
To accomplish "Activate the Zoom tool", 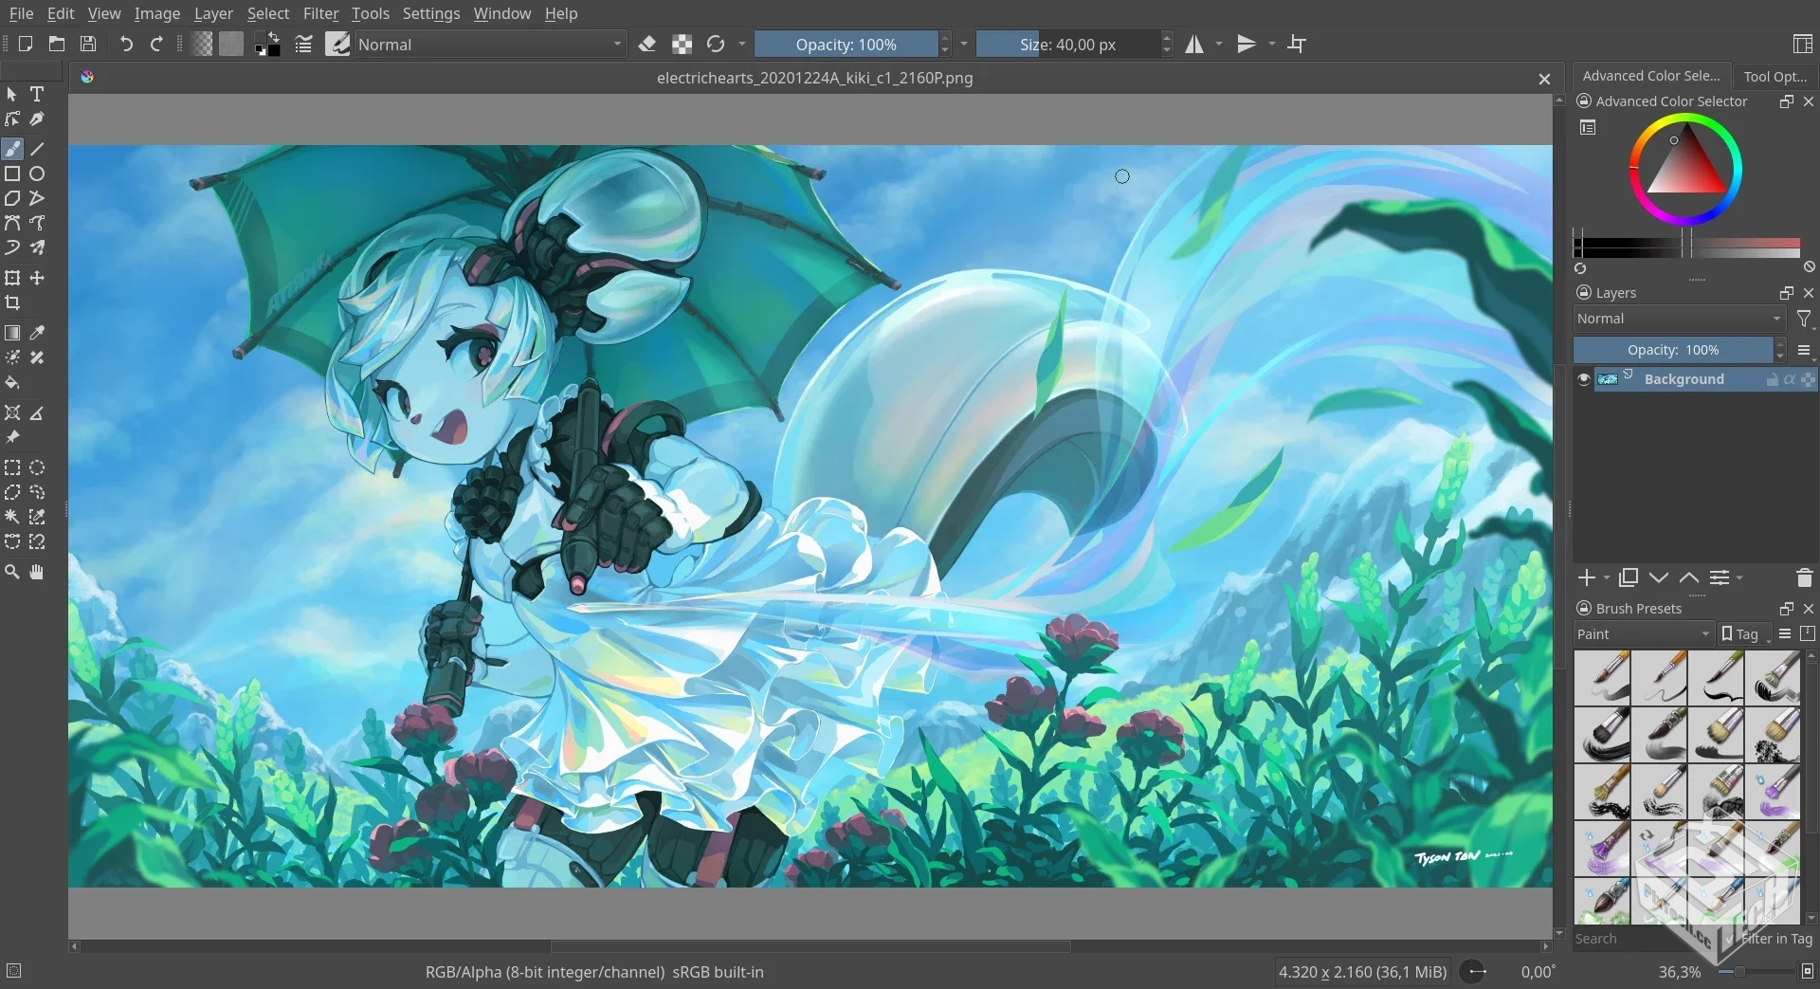I will tap(12, 572).
